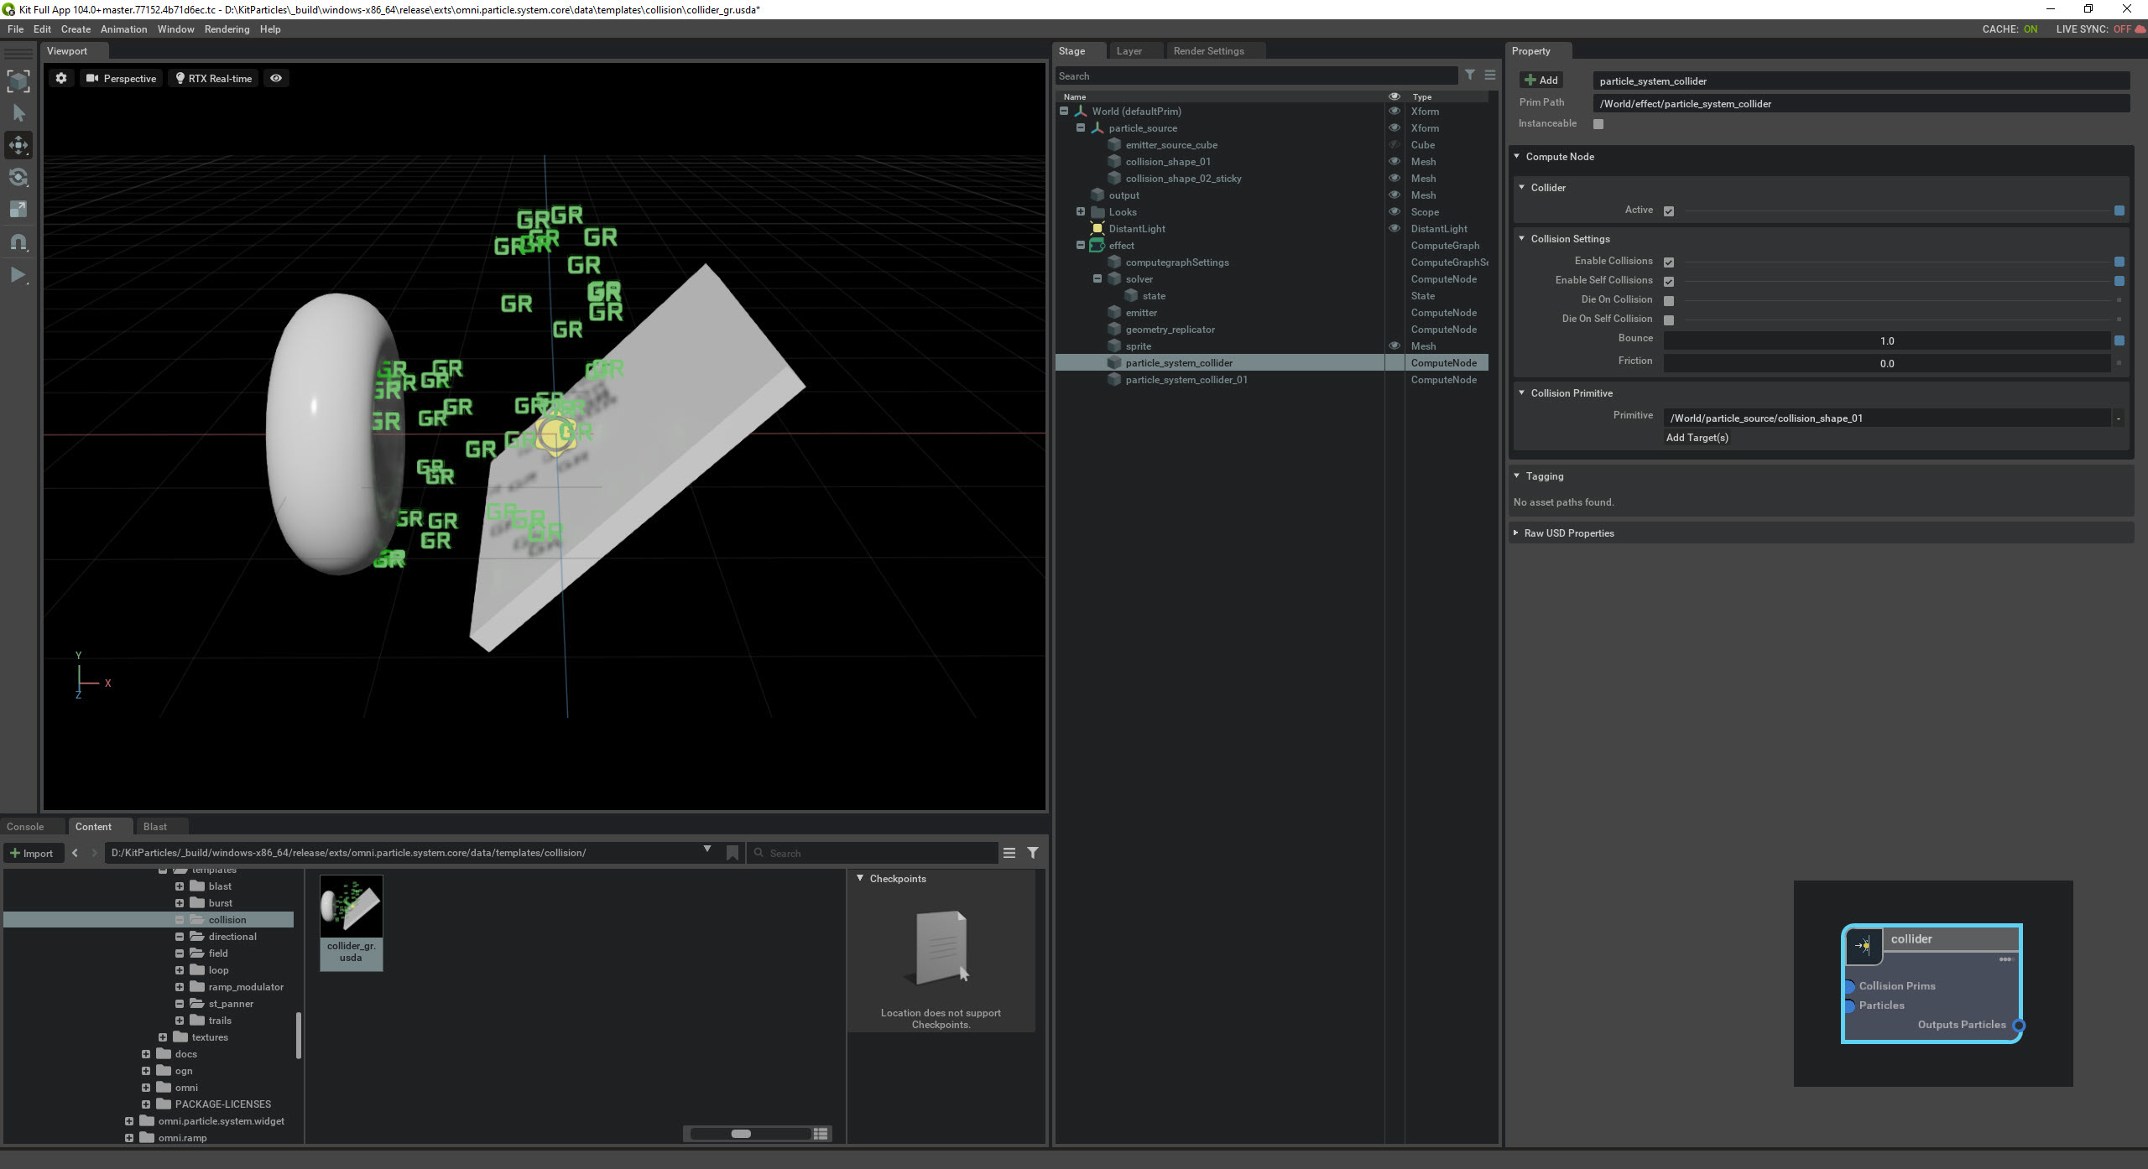Screen dimensions: 2148x1169
Task: Click the Compute Node icon for particle_system_collider
Action: click(x=1116, y=363)
